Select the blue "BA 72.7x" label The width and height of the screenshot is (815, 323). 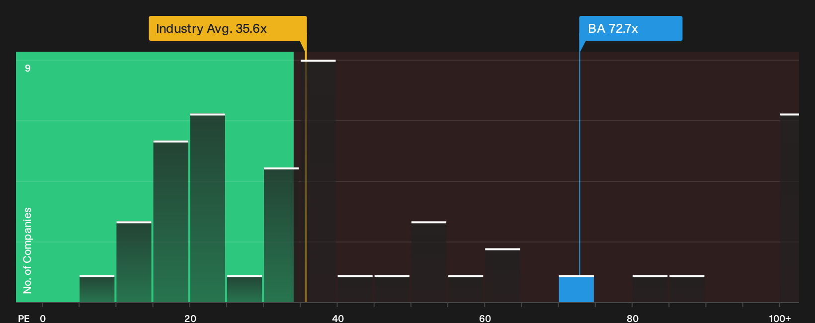pyautogui.click(x=631, y=28)
